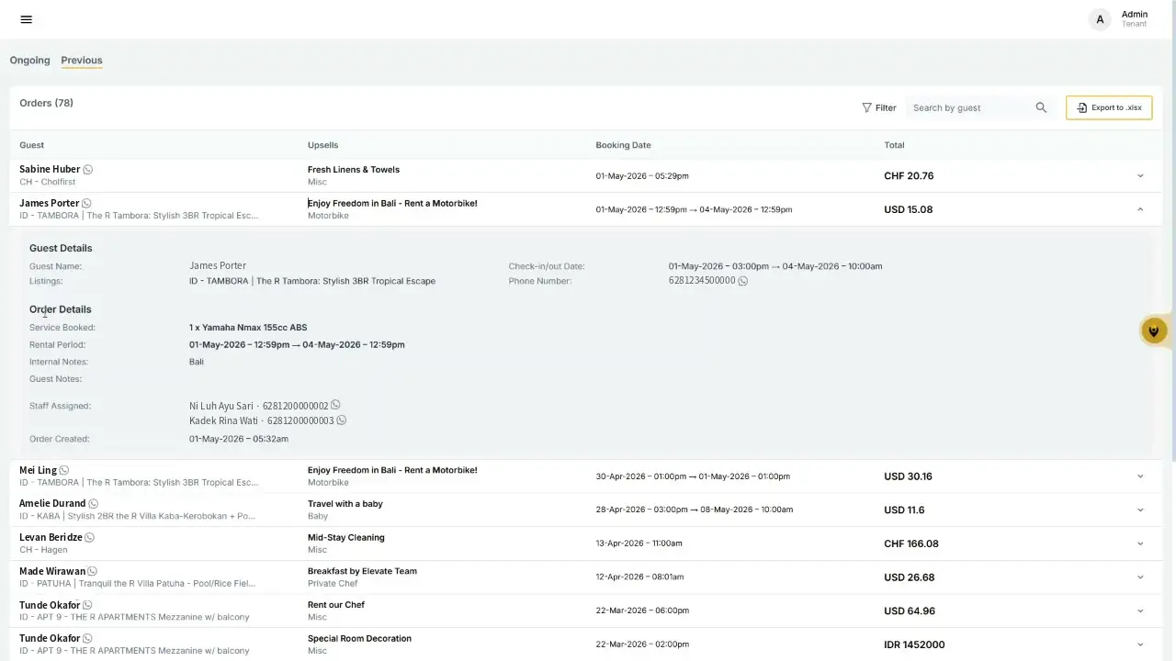Collapse James Porter order details
The width and height of the screenshot is (1176, 661).
coord(1140,209)
